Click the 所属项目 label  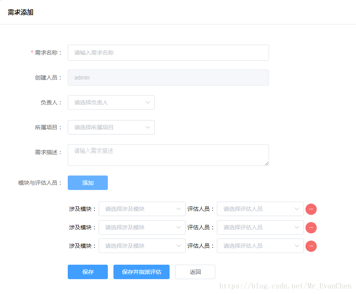48,127
